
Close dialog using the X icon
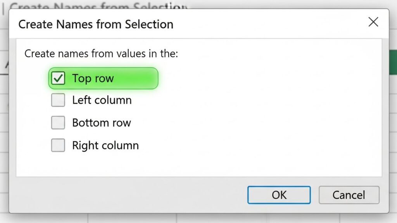point(373,22)
